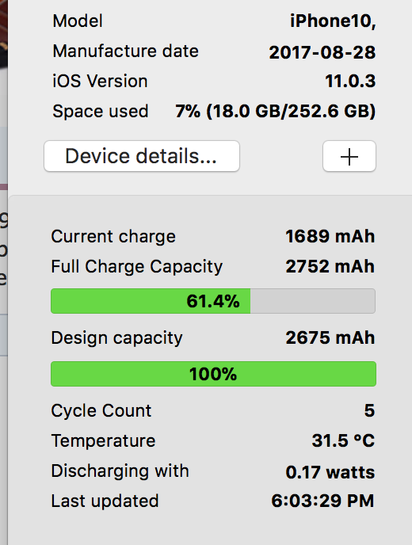This screenshot has height=545, width=412.
Task: Click the plus button beside Device details
Action: tap(349, 156)
